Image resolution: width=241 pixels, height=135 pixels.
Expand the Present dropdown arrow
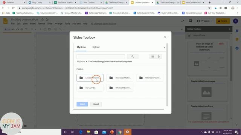tap(213, 21)
